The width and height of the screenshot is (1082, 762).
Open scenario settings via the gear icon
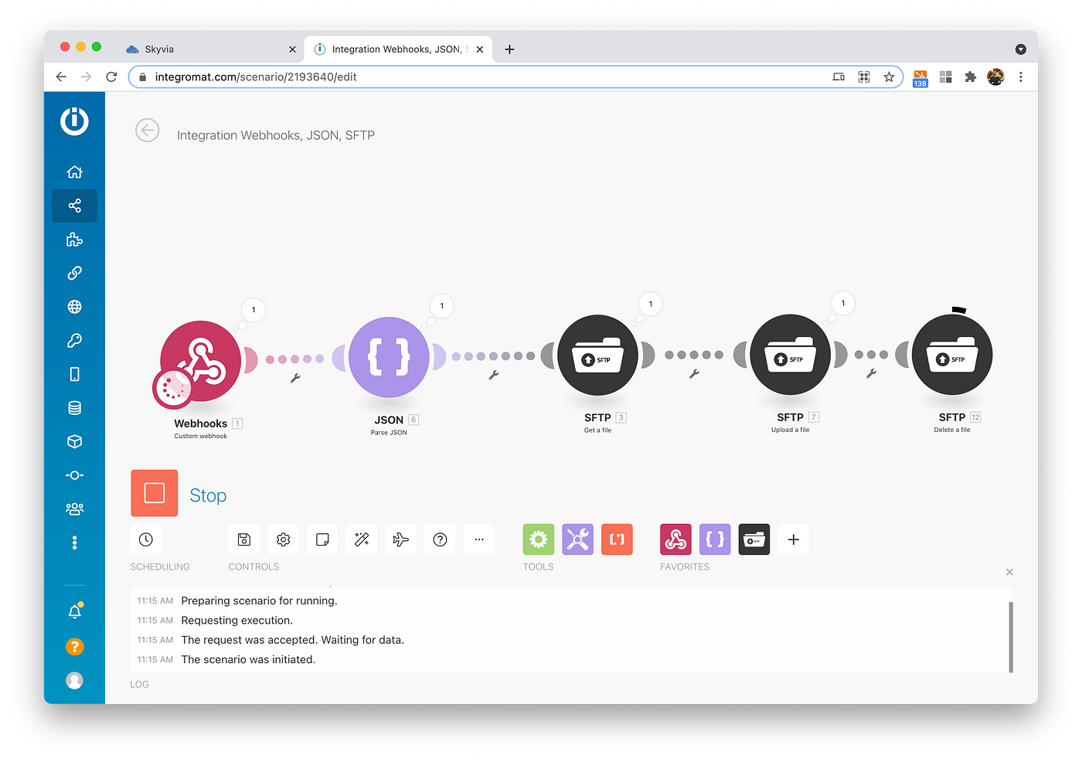pyautogui.click(x=283, y=539)
